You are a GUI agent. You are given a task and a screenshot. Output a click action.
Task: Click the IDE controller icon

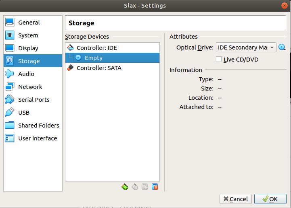pos(70,47)
